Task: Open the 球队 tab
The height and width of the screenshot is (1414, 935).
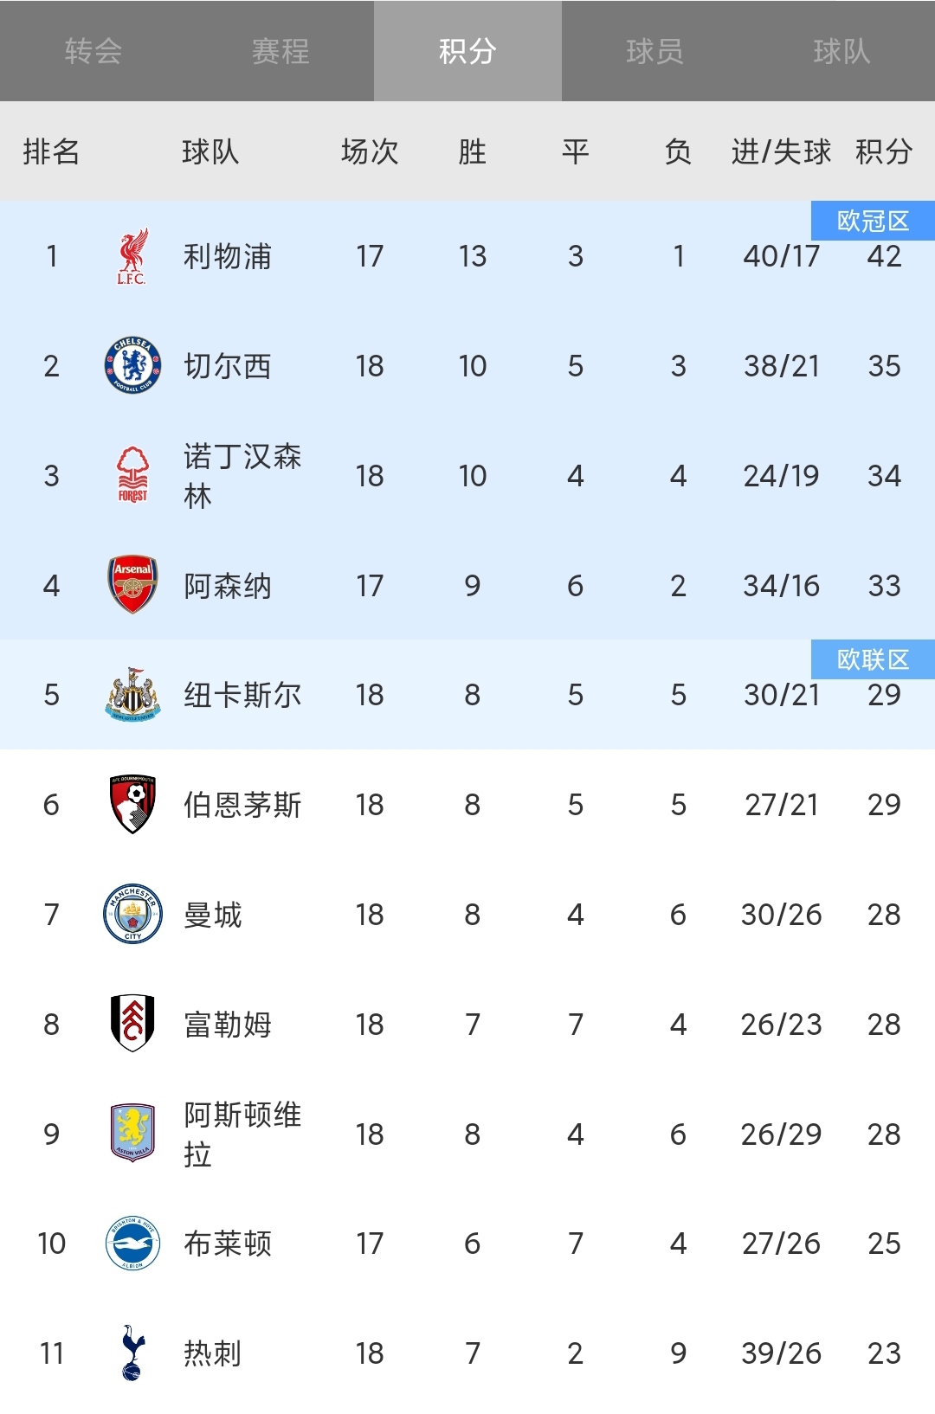Action: [841, 50]
